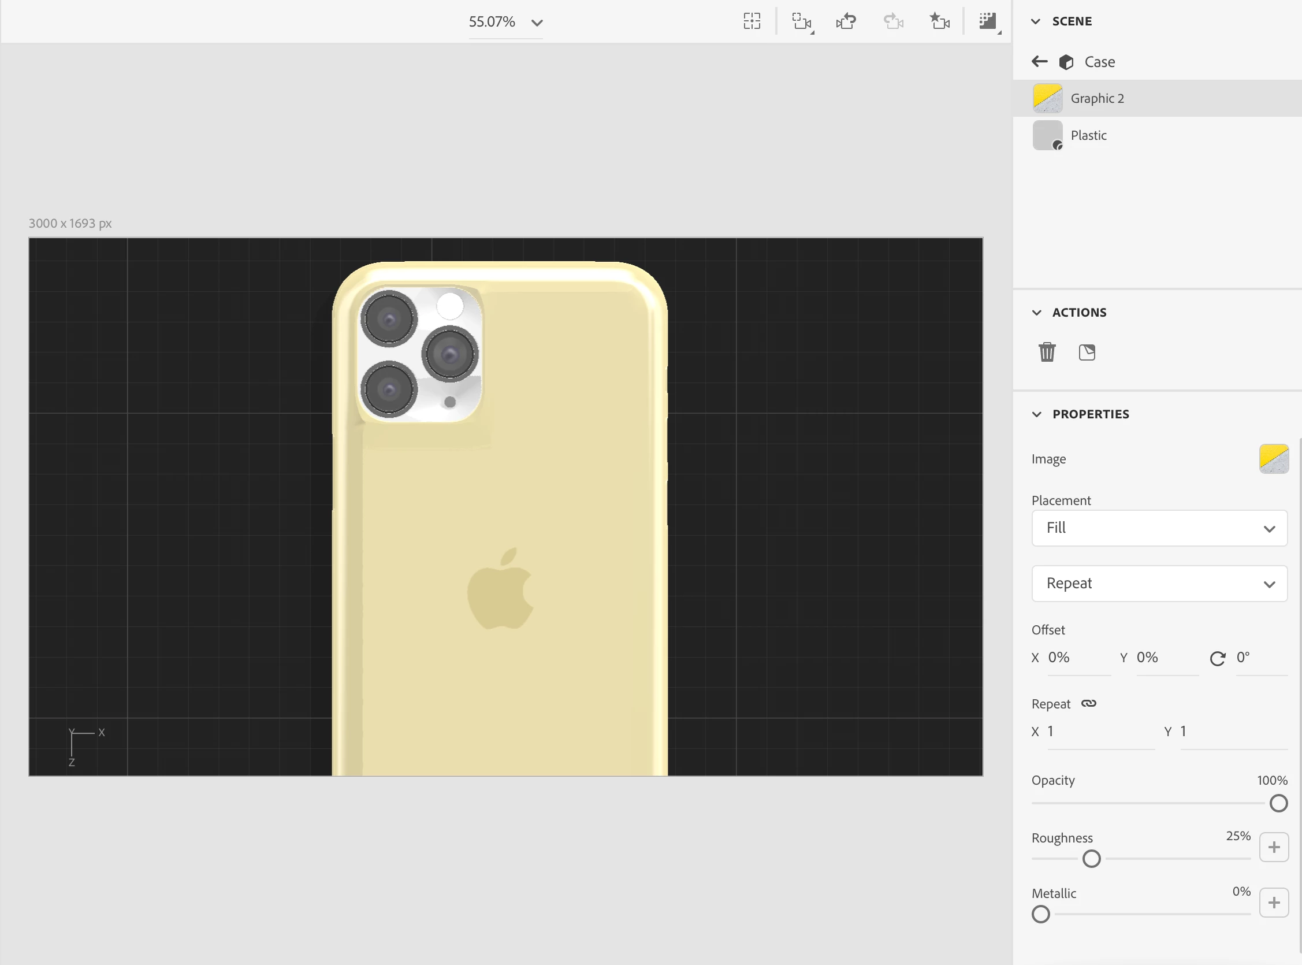The height and width of the screenshot is (965, 1302).
Task: Add texture to Metallic with plus button
Action: [1273, 903]
